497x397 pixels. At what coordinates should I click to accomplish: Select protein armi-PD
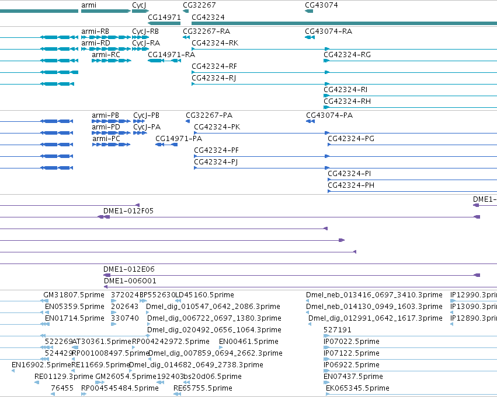(x=106, y=127)
